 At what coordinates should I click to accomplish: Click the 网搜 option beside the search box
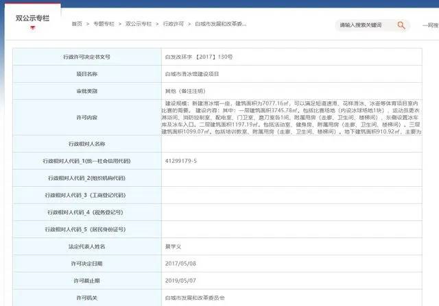click(431, 25)
